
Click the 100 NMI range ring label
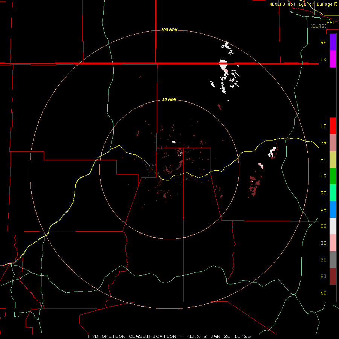pyautogui.click(x=169, y=30)
